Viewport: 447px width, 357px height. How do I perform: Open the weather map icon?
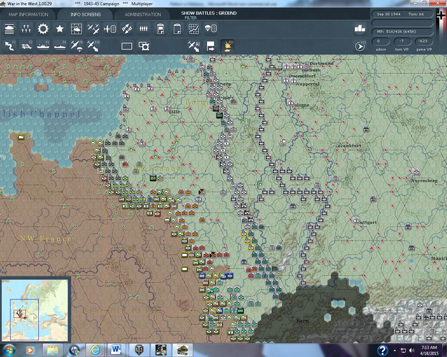pos(76,29)
